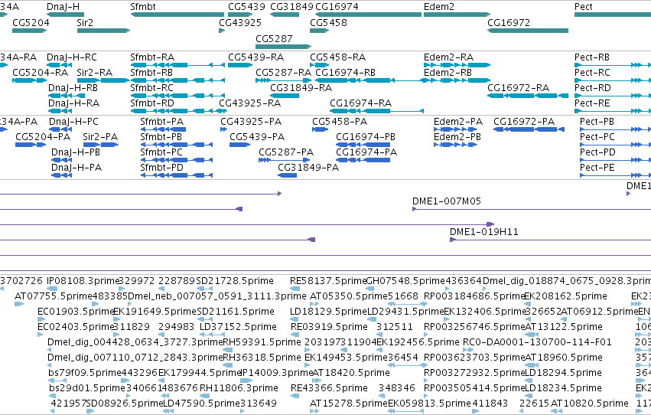Click the CG16974 gene bar
The width and height of the screenshot is (651, 415).
click(369, 15)
